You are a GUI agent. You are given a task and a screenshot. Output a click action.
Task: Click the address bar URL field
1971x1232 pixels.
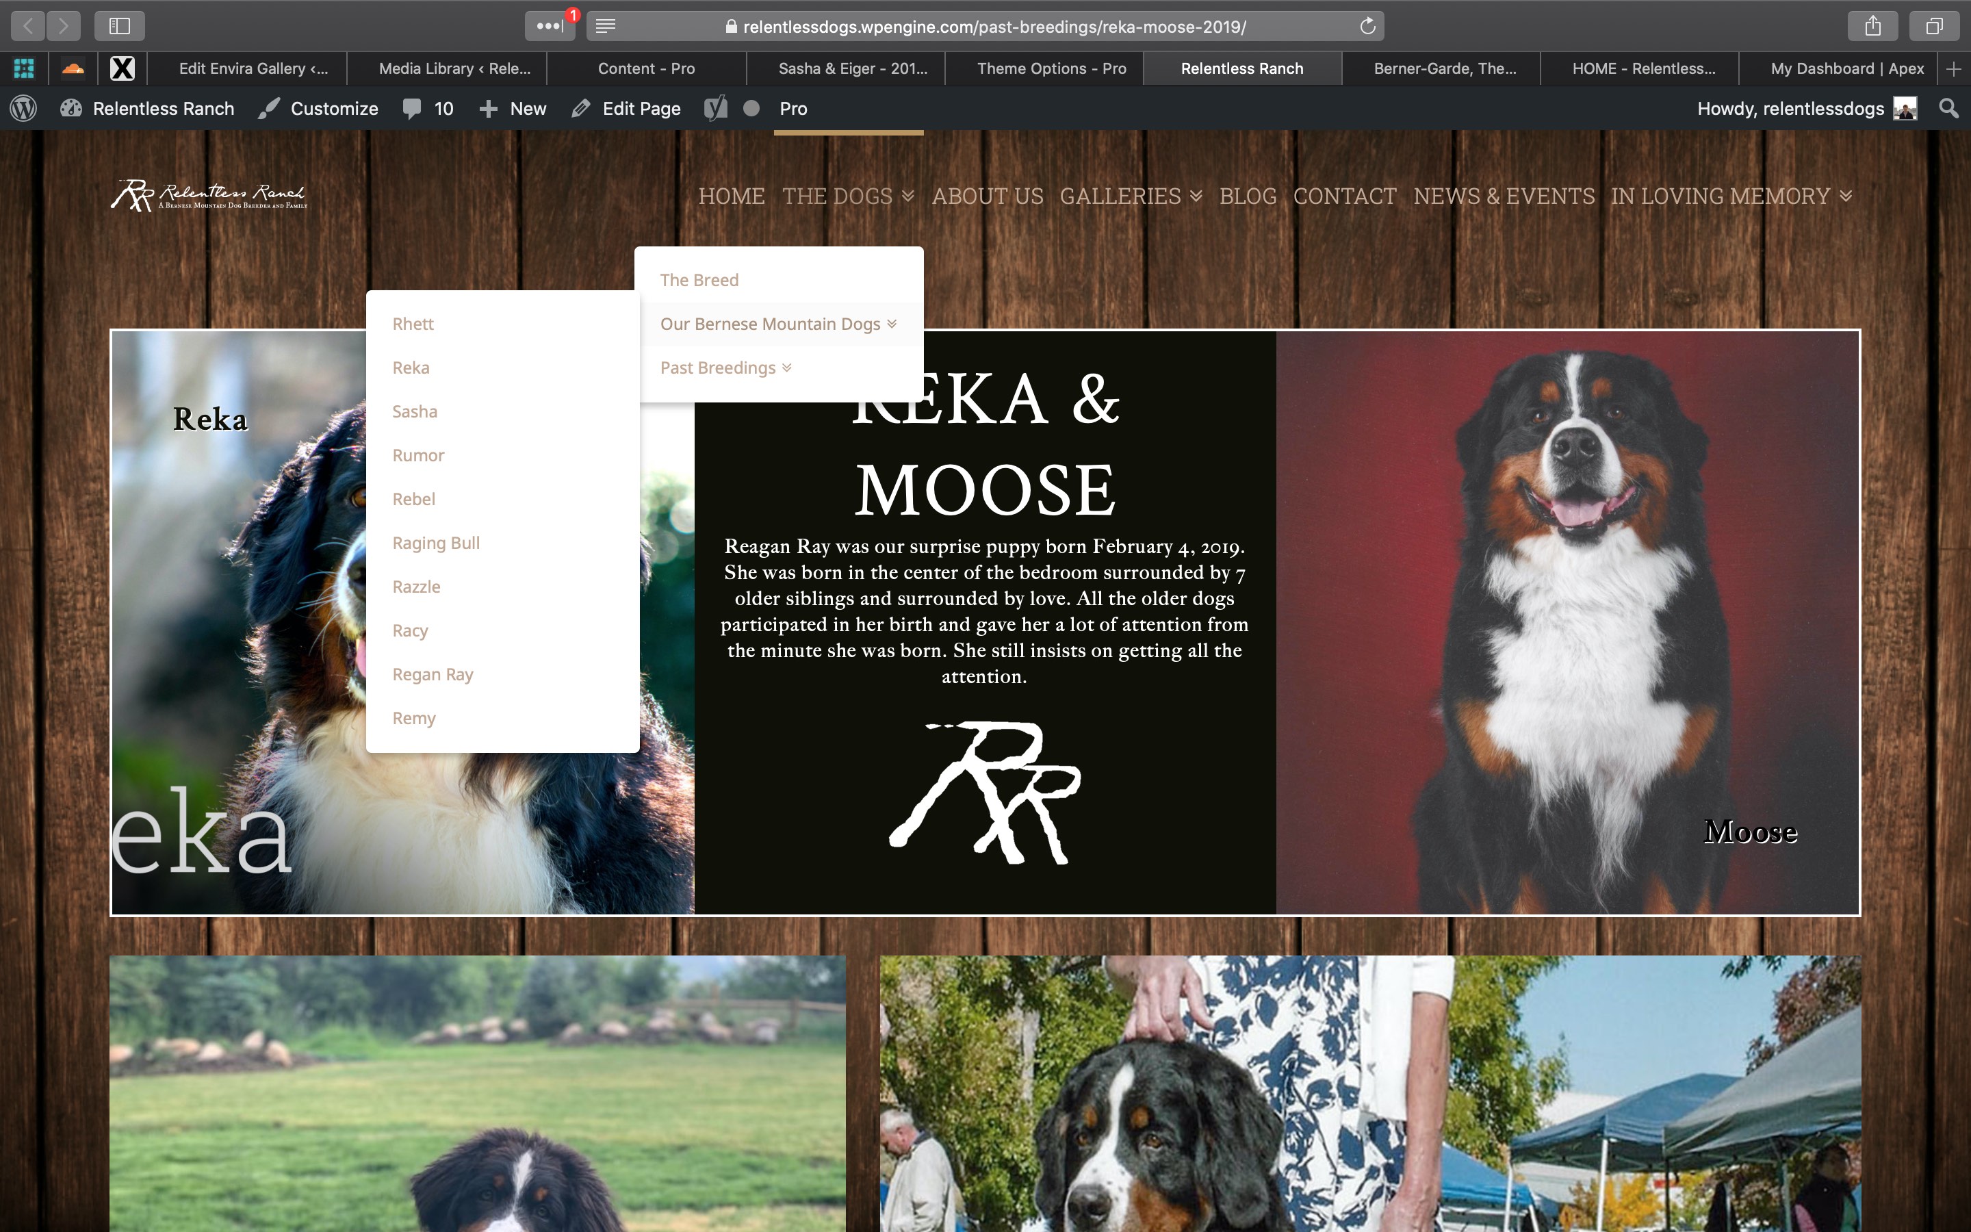[985, 26]
